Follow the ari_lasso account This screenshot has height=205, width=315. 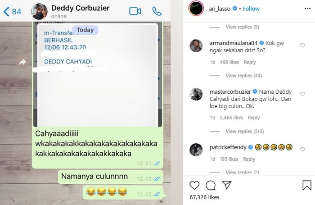[251, 9]
